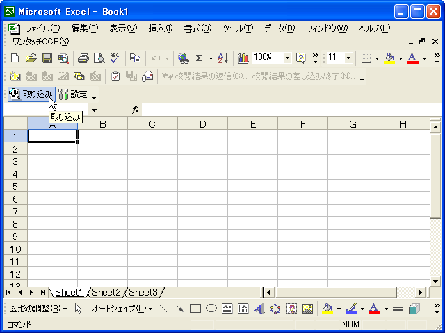Select the Oval drawing tool
This screenshot has height=333, width=445.
click(211, 309)
